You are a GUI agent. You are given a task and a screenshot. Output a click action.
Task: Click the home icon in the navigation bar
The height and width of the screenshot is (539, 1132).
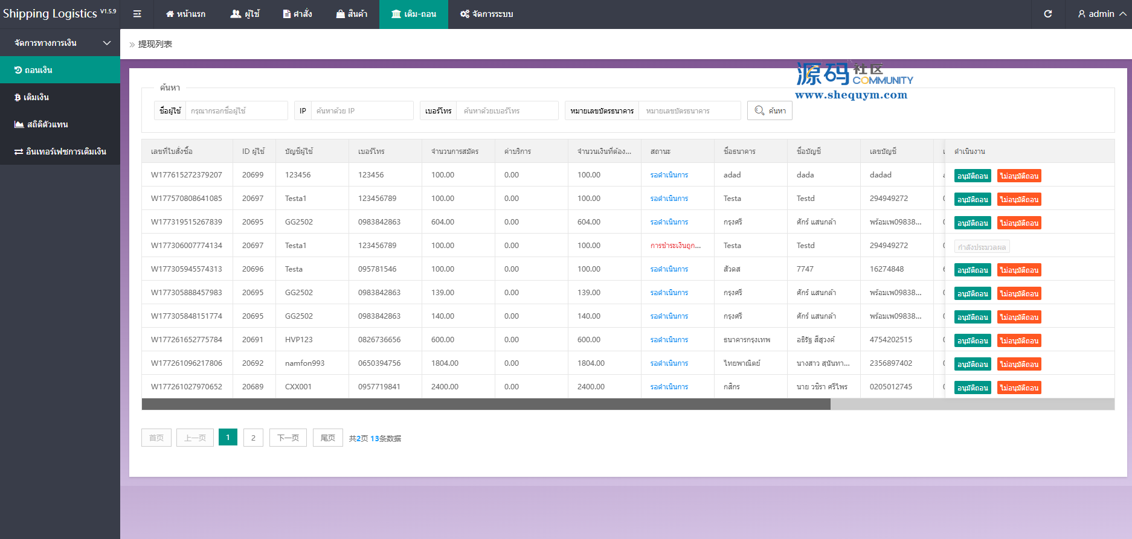point(170,14)
